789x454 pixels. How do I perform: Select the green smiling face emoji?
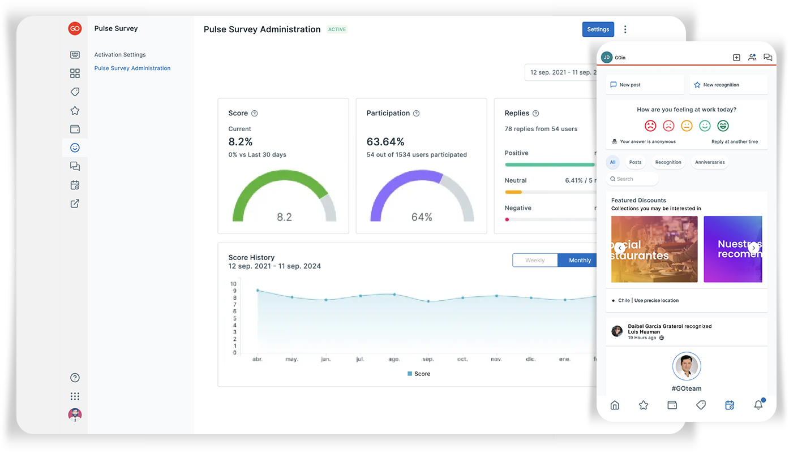pos(705,126)
